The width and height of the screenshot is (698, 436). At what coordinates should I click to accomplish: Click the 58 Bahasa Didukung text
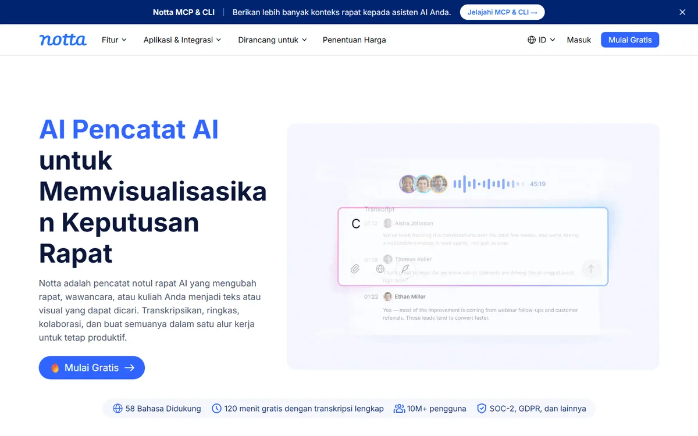pos(163,409)
